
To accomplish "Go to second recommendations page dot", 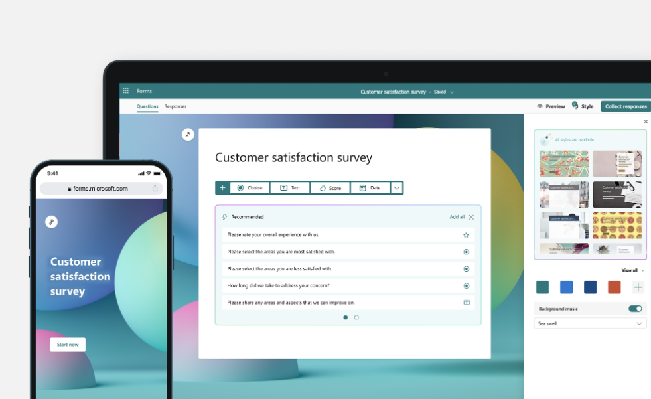I will click(x=356, y=317).
